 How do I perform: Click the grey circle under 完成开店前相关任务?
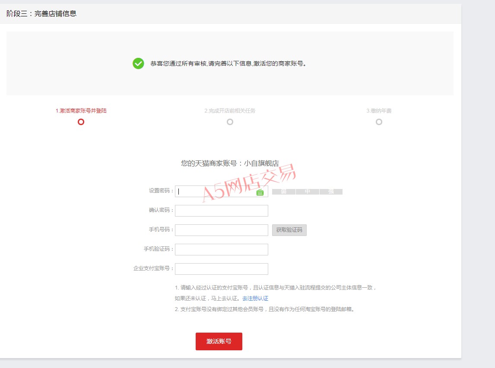pyautogui.click(x=230, y=122)
